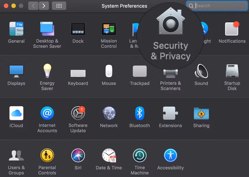Click the Show All grid button
This screenshot has height=177, width=249.
[59, 6]
